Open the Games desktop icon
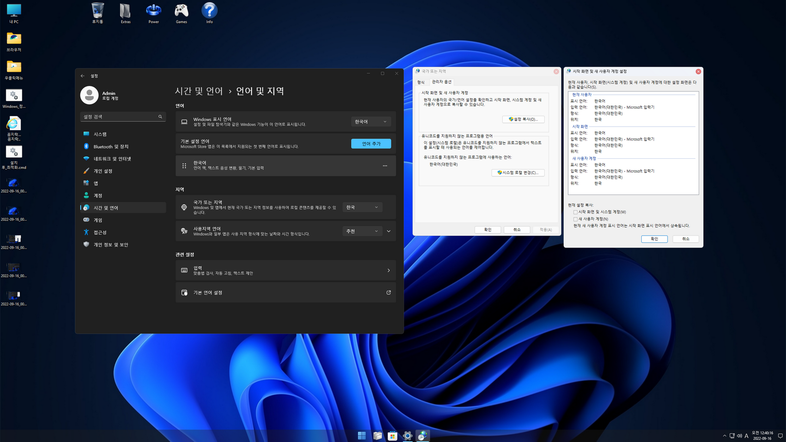 tap(182, 13)
